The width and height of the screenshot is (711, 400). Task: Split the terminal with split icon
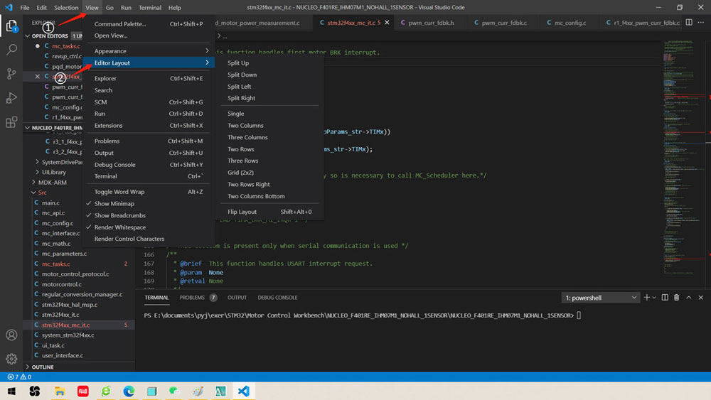coord(665,298)
